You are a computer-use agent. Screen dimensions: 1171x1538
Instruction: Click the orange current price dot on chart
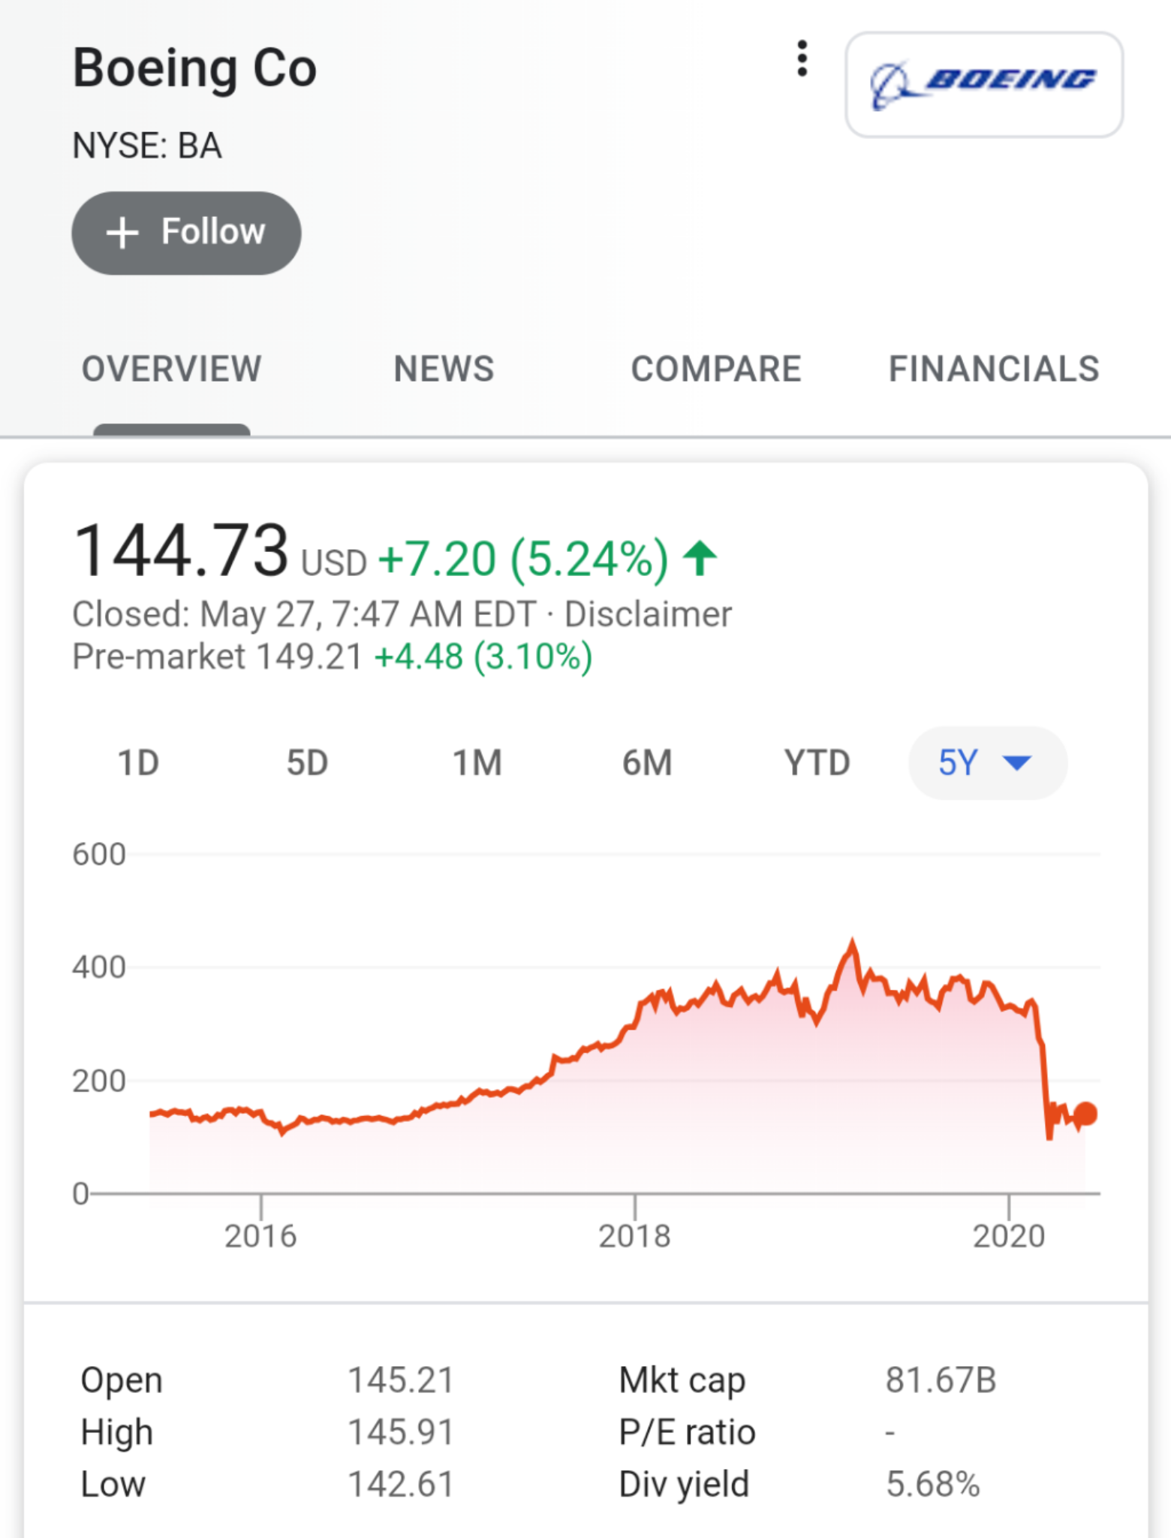pos(1085,1114)
